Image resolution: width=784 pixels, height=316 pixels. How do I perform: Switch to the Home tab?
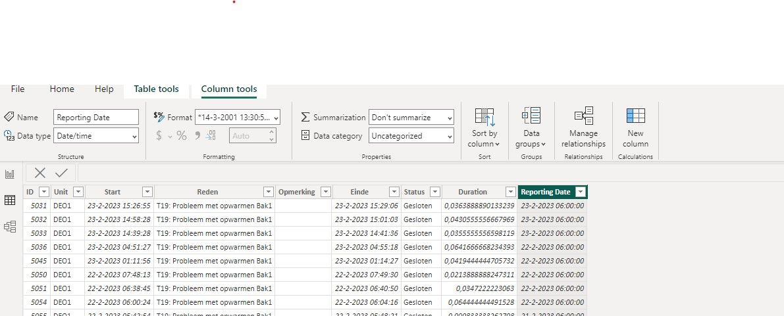(x=62, y=89)
